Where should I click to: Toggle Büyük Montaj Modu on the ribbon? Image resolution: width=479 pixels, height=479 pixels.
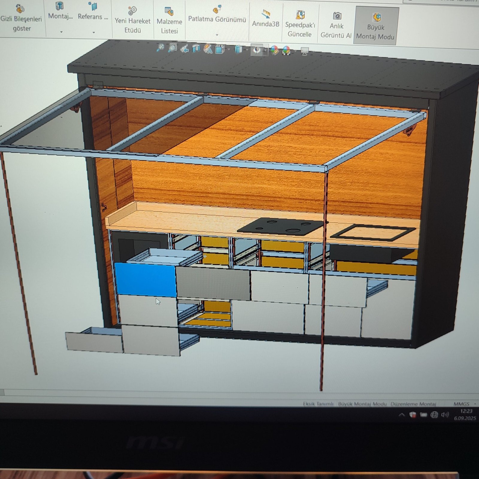[375, 26]
